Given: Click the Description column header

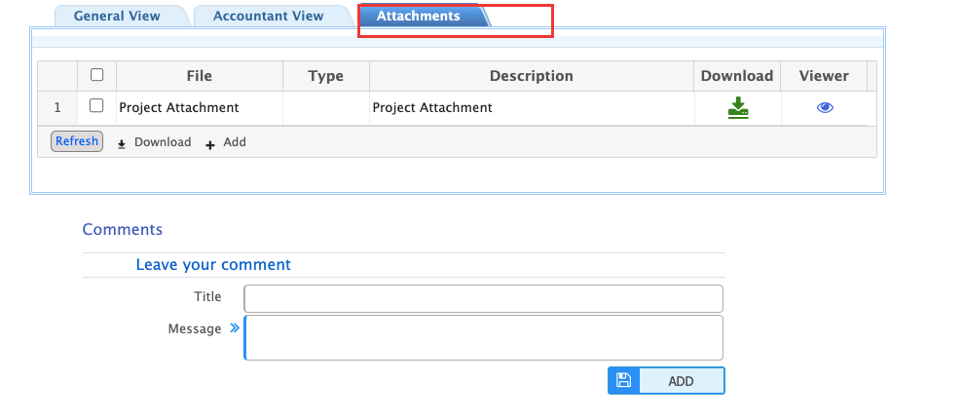Looking at the screenshot, I should pos(532,76).
